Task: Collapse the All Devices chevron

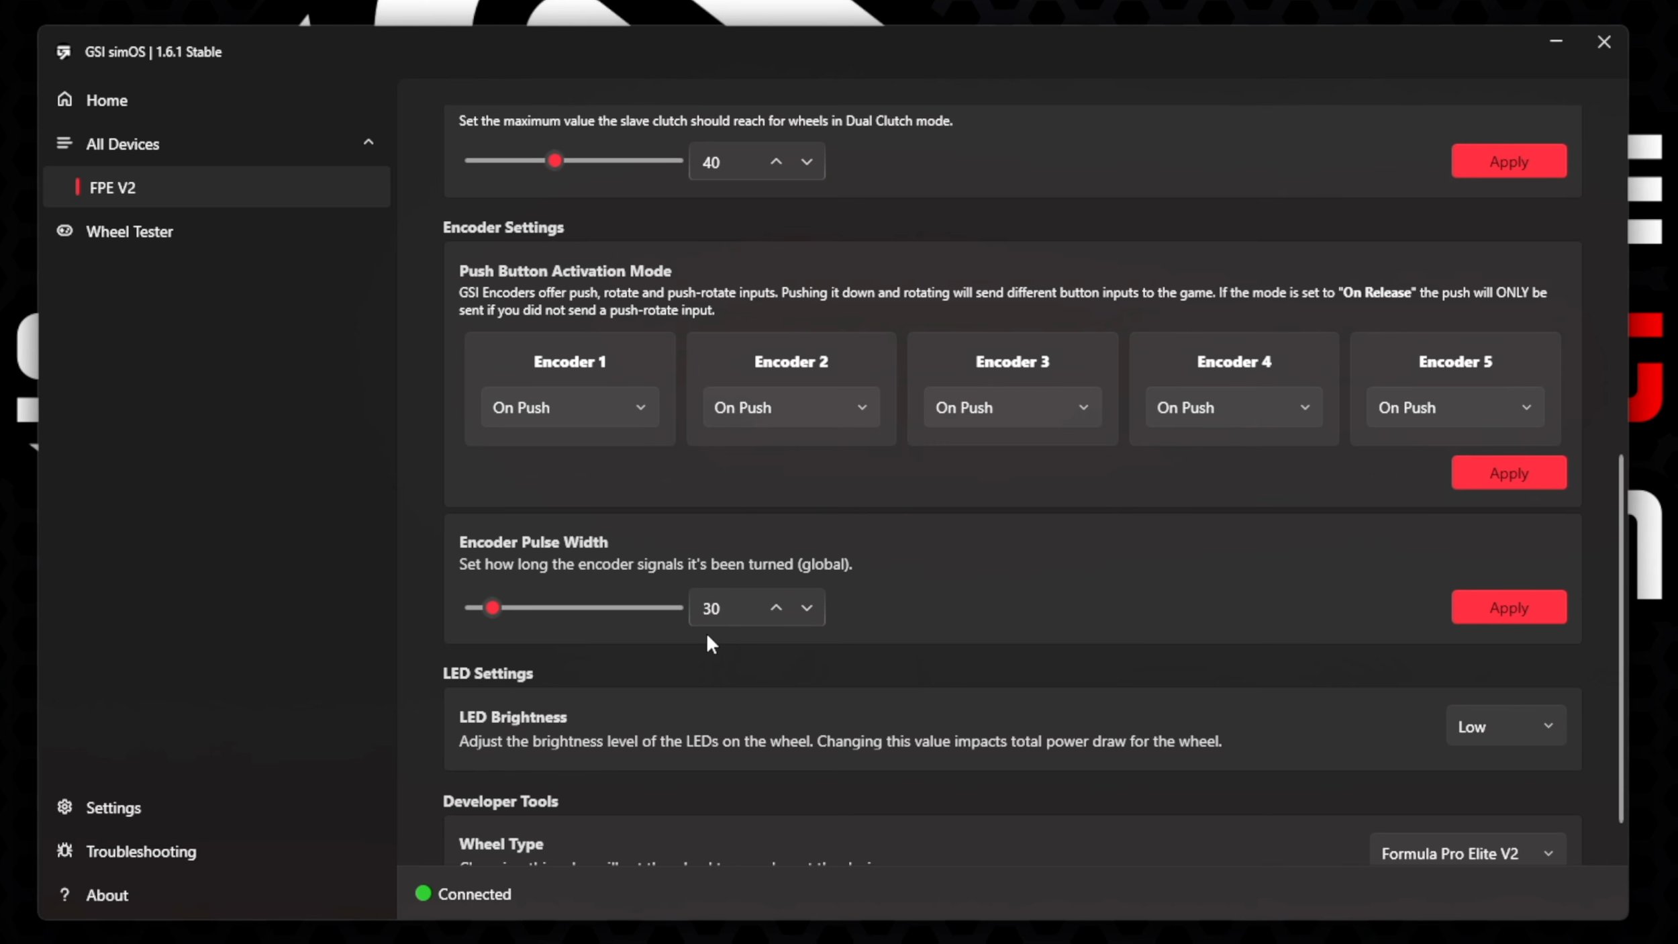Action: tap(368, 142)
